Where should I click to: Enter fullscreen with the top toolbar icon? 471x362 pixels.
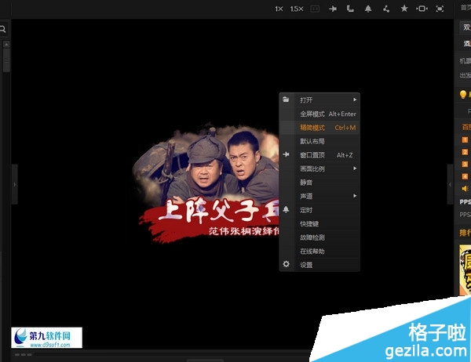coord(440,9)
